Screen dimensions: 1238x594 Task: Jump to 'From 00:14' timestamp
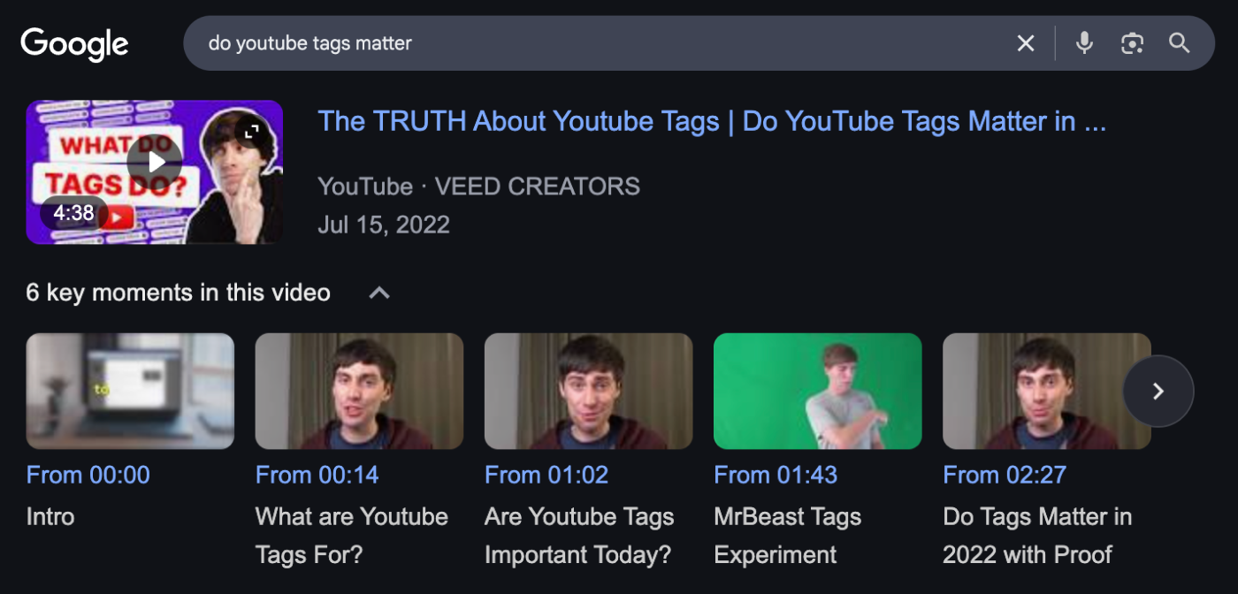tap(317, 476)
